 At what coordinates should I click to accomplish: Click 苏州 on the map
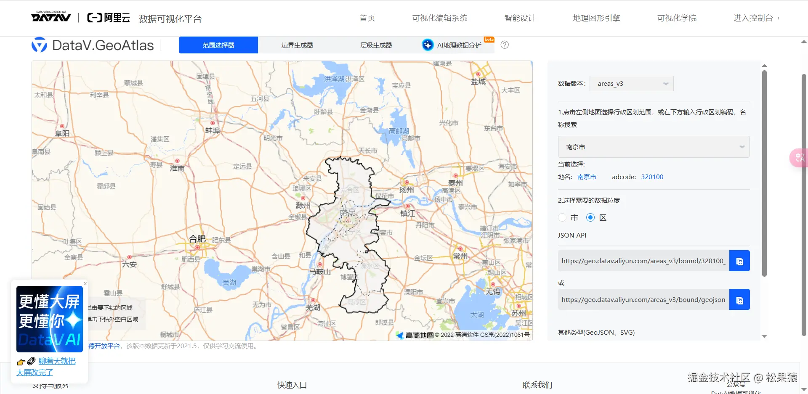click(x=518, y=314)
